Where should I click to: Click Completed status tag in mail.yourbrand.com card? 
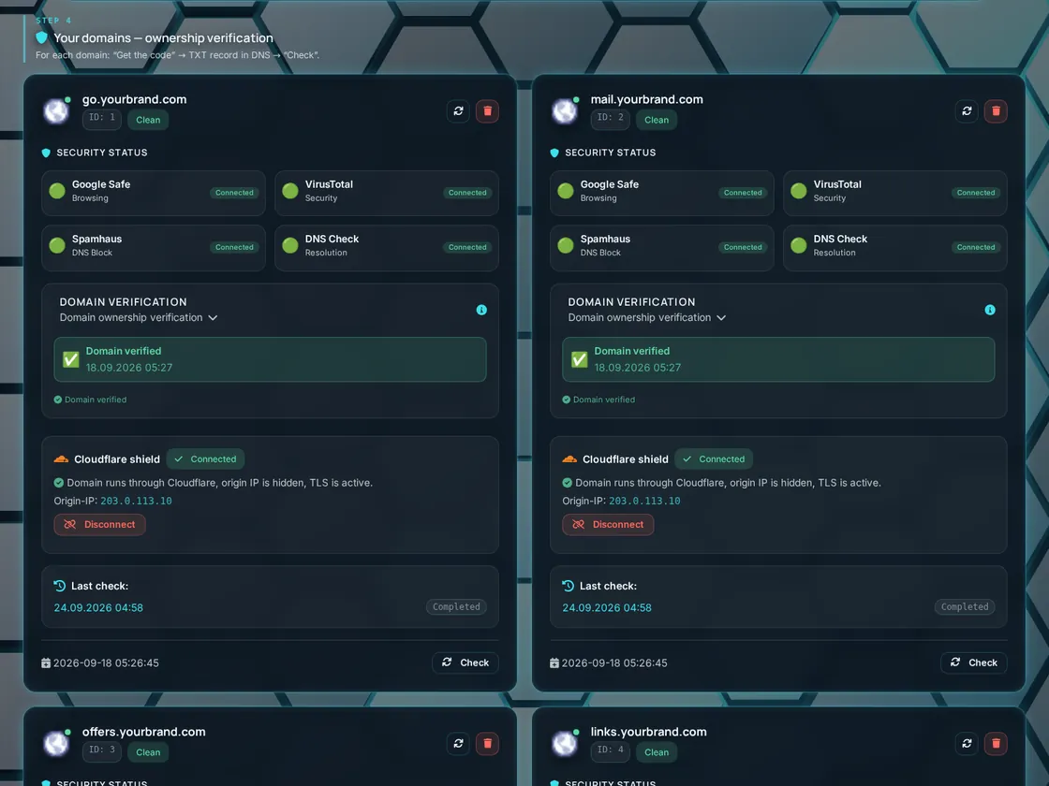tap(965, 607)
